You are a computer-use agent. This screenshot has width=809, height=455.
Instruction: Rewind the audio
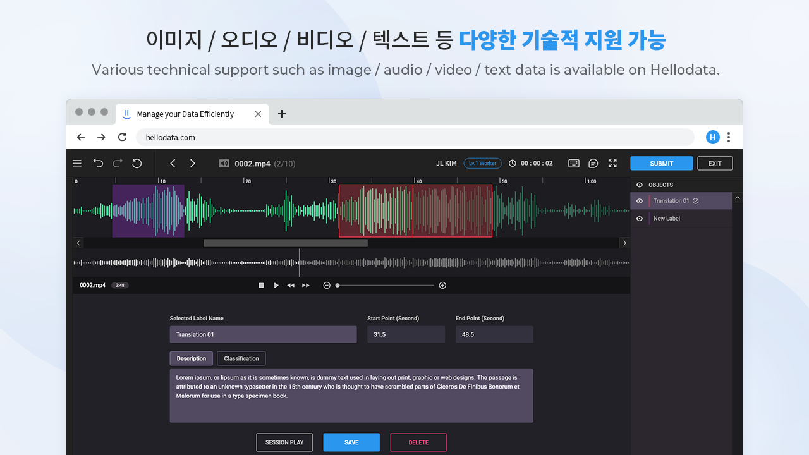(x=291, y=285)
